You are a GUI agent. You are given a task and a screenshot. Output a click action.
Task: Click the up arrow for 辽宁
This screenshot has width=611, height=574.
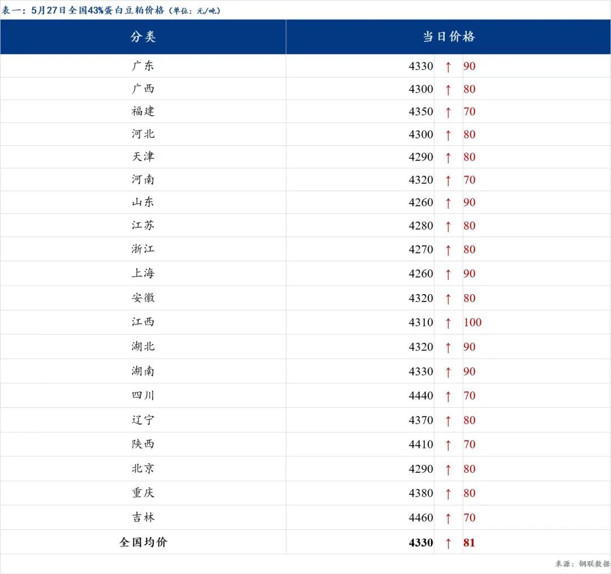449,420
